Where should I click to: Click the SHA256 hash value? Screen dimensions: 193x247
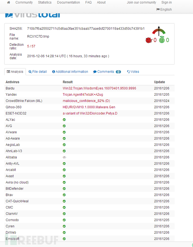pyautogui.click(x=86, y=29)
